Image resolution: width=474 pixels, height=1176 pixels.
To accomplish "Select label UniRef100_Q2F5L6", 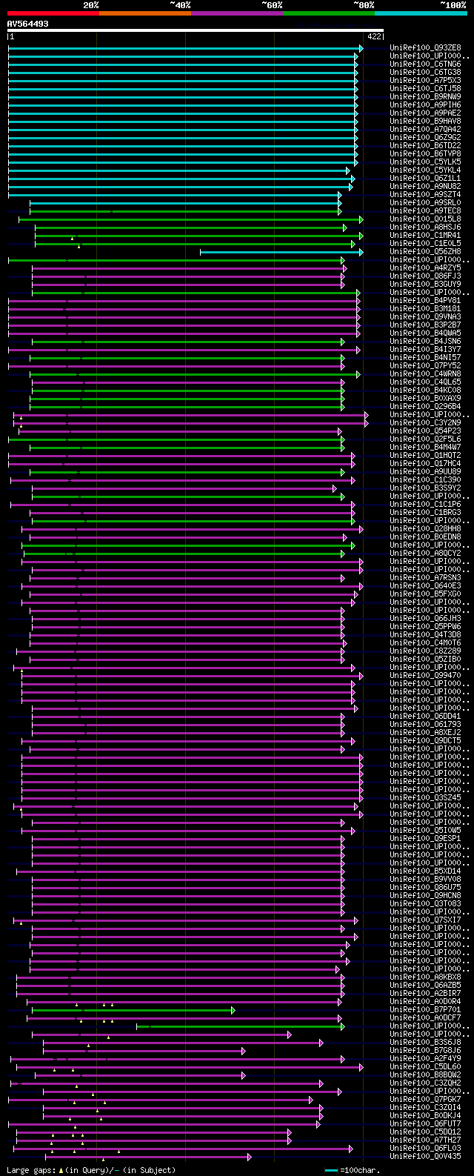I will [425, 439].
